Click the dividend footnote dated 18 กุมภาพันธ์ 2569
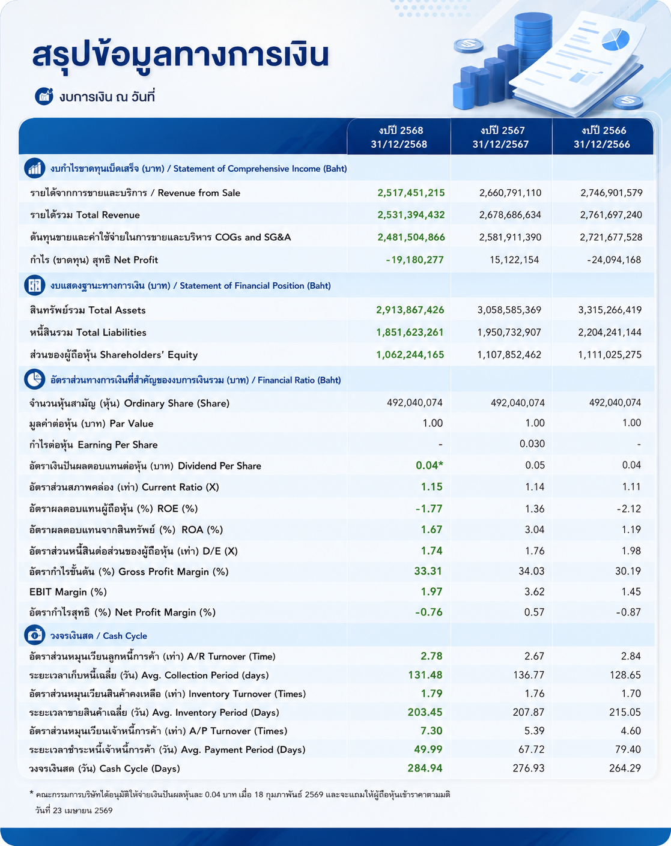The height and width of the screenshot is (846, 671). click(x=240, y=802)
